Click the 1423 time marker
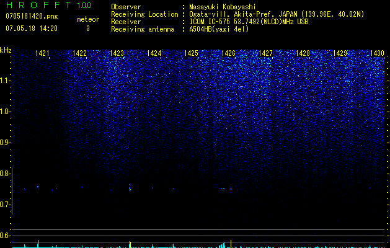This screenshot has width=390, height=248. pyautogui.click(x=117, y=53)
